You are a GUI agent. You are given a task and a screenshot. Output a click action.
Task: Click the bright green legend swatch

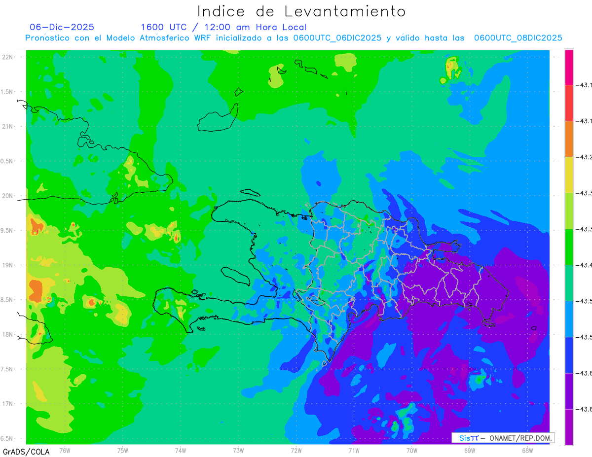(569, 247)
